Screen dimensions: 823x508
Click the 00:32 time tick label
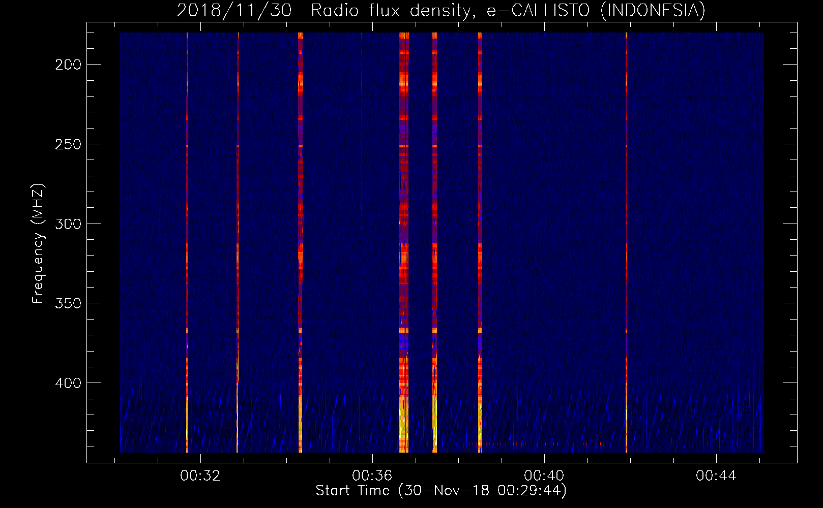[200, 476]
